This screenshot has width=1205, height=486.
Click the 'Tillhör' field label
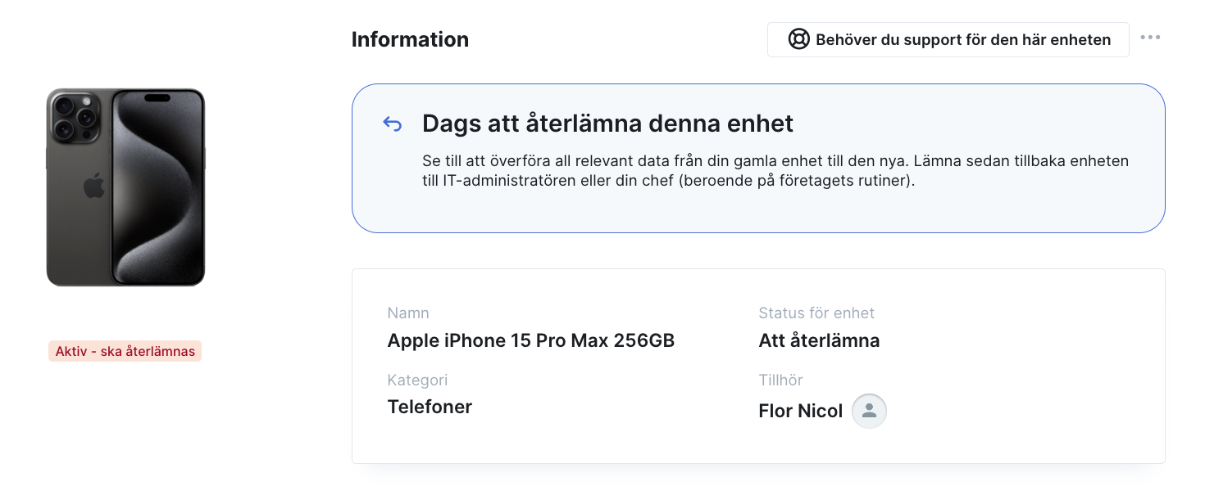pos(780,380)
